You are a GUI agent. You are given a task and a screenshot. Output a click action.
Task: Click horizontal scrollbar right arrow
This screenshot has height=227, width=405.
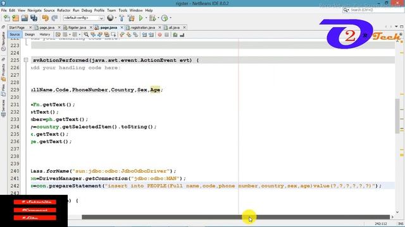click(392, 217)
